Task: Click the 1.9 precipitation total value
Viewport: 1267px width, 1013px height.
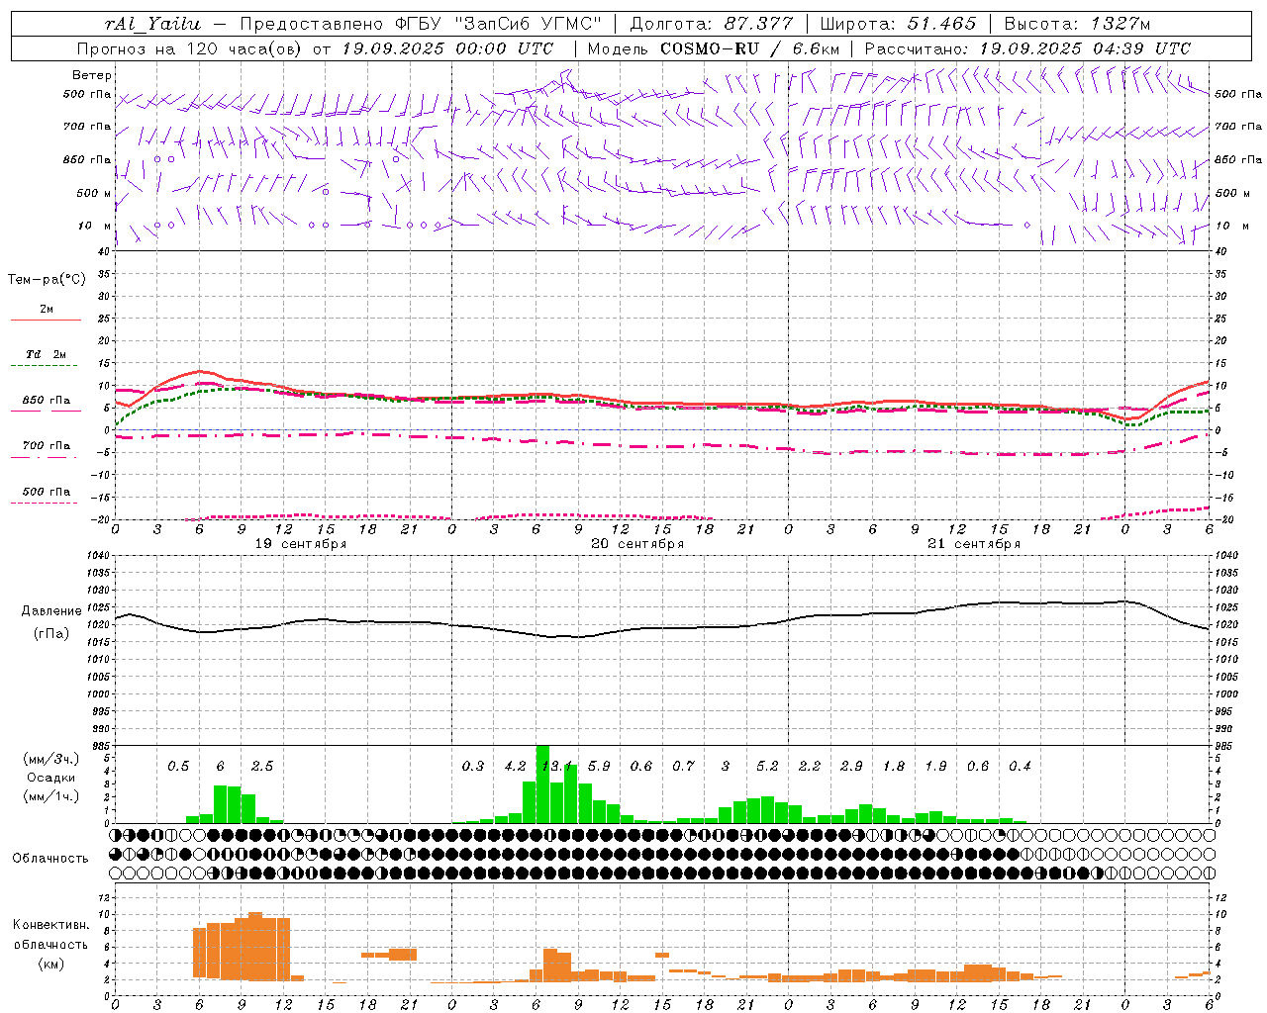Action: click(x=935, y=767)
